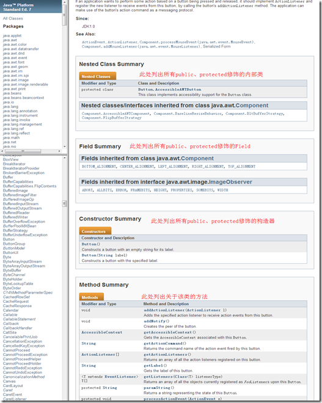
Task: Open java.awt.color package link
Action: coord(15,45)
